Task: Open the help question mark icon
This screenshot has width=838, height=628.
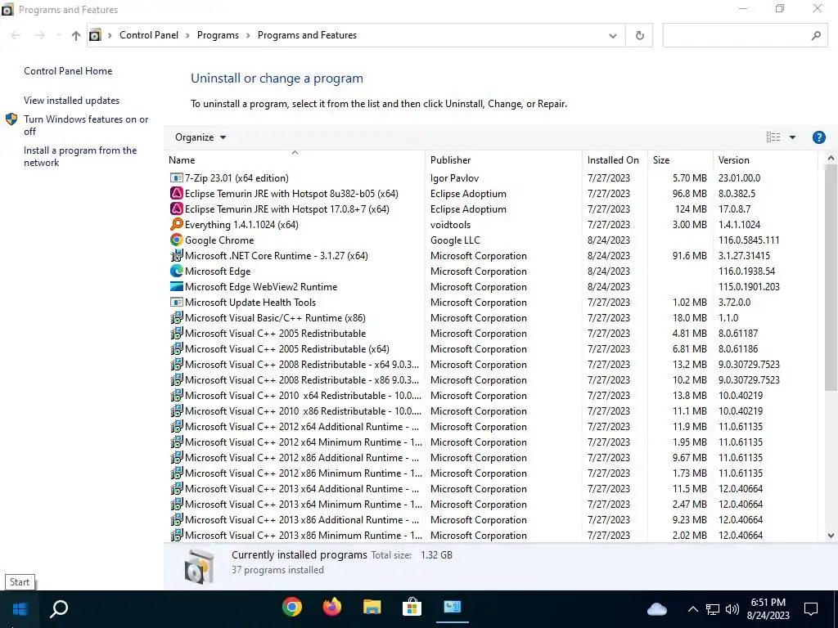Action: point(818,137)
